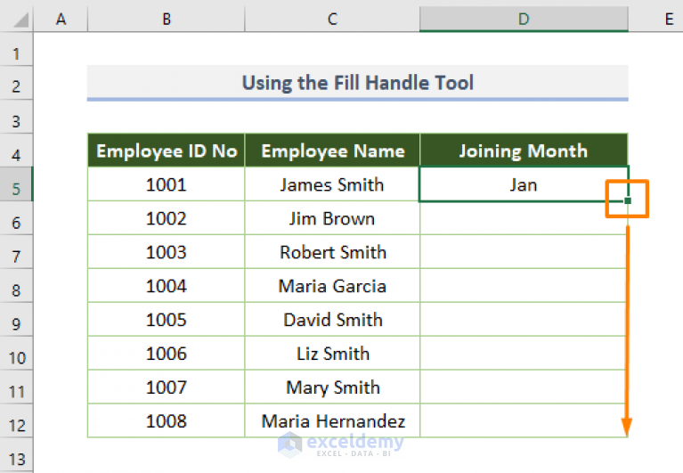This screenshot has width=683, height=473.
Task: Select row 13 header
Action: 16,455
